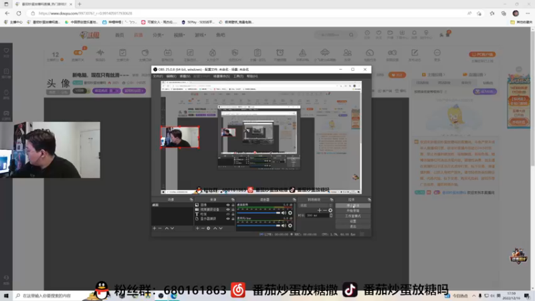
Task: Click the transition duration 300 ms field
Action: [x=317, y=215]
